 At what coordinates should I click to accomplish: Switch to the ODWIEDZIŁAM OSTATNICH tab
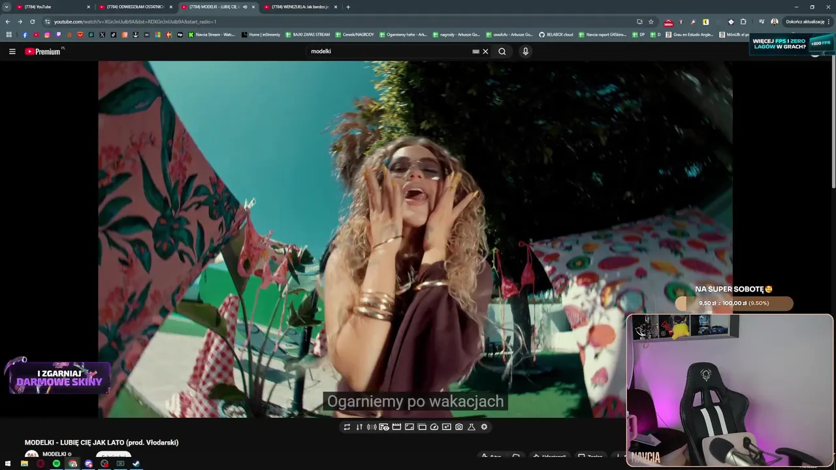[135, 7]
